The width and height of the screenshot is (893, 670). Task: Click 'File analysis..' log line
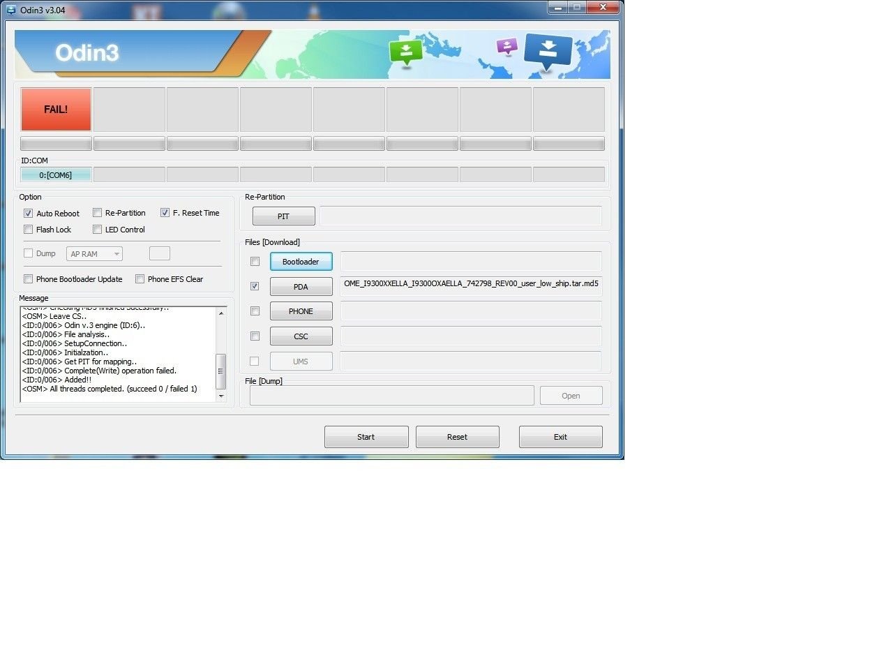[66, 334]
